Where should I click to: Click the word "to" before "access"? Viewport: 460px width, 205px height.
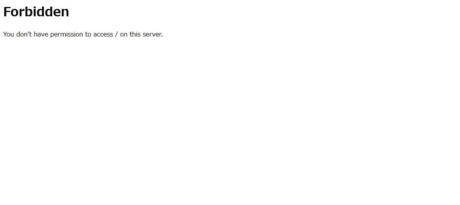click(88, 34)
